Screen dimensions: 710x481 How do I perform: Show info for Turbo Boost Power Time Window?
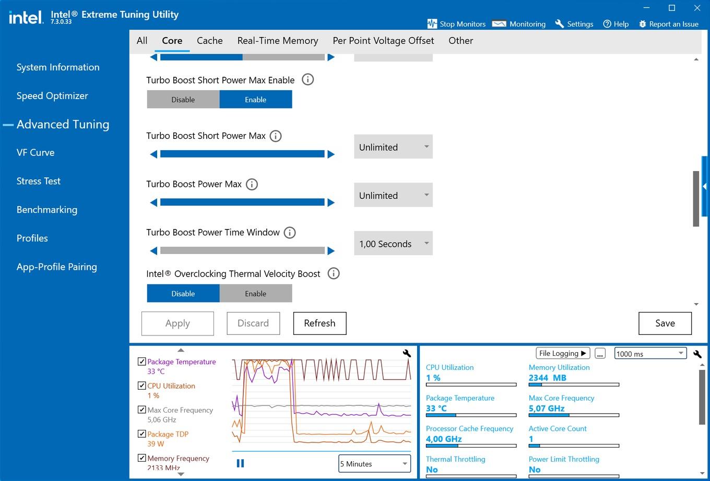point(290,233)
